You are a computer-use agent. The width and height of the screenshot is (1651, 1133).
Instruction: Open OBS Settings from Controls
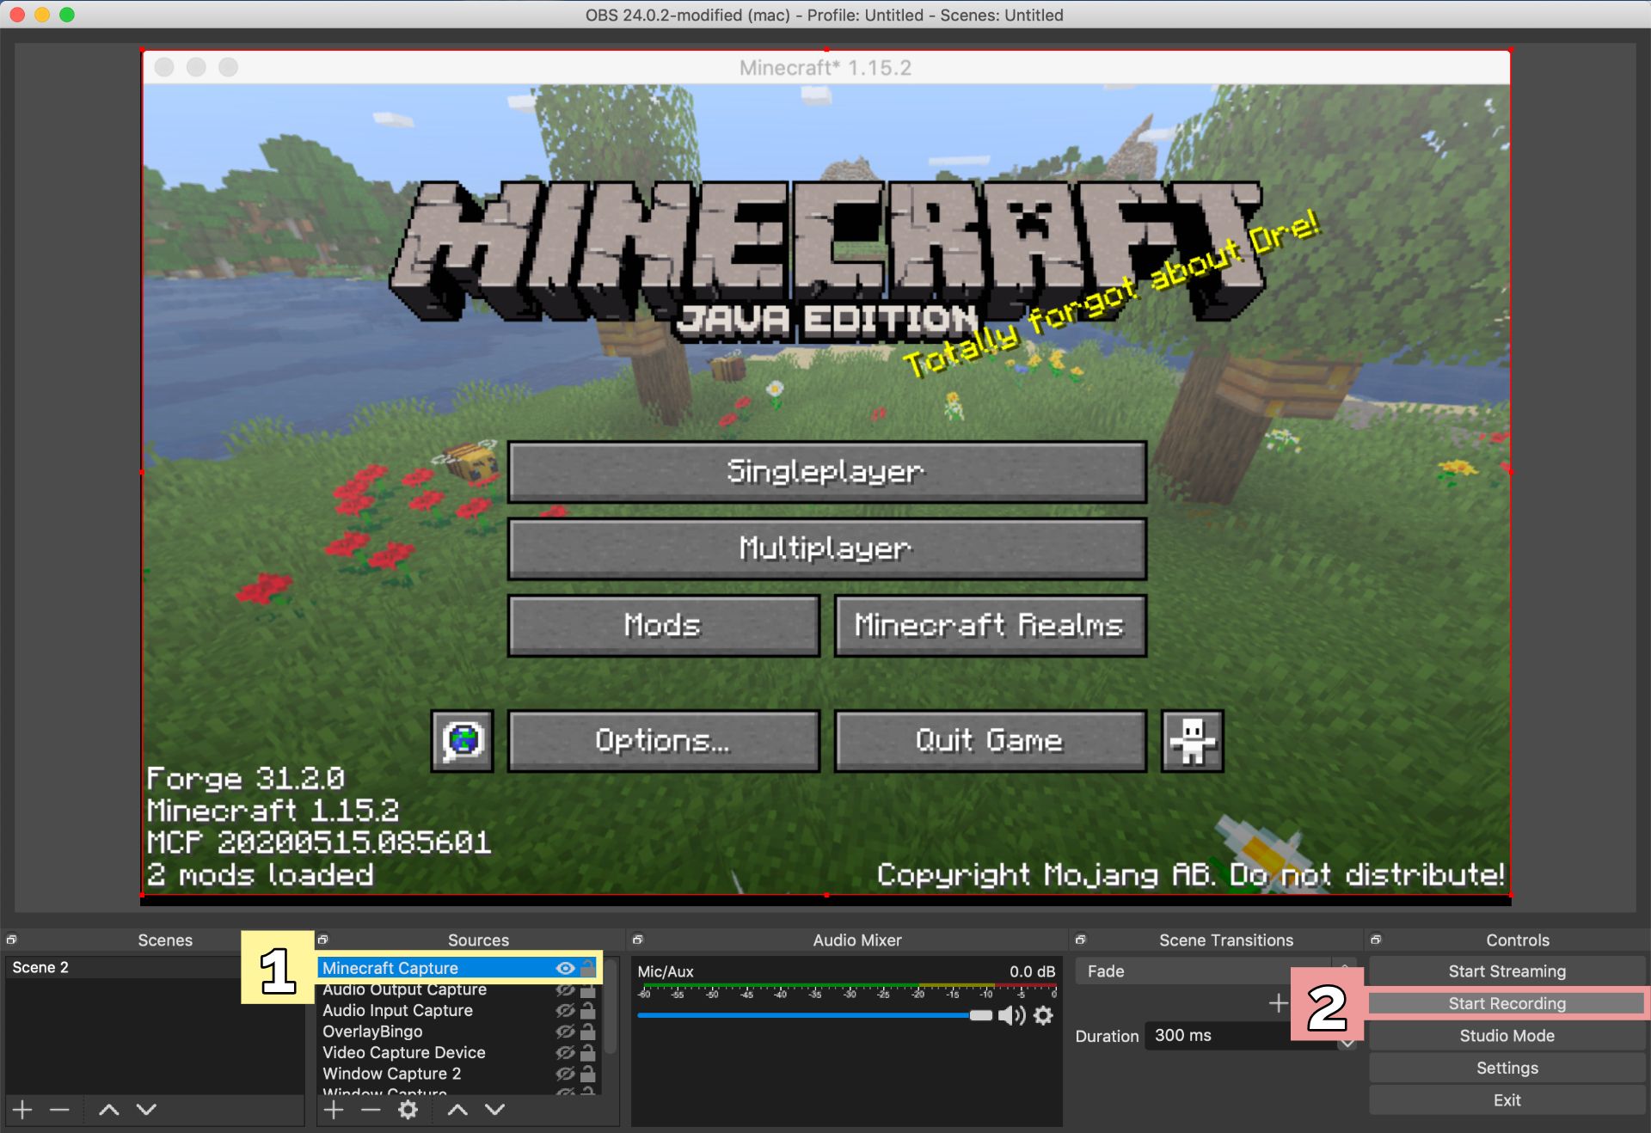pyautogui.click(x=1507, y=1069)
